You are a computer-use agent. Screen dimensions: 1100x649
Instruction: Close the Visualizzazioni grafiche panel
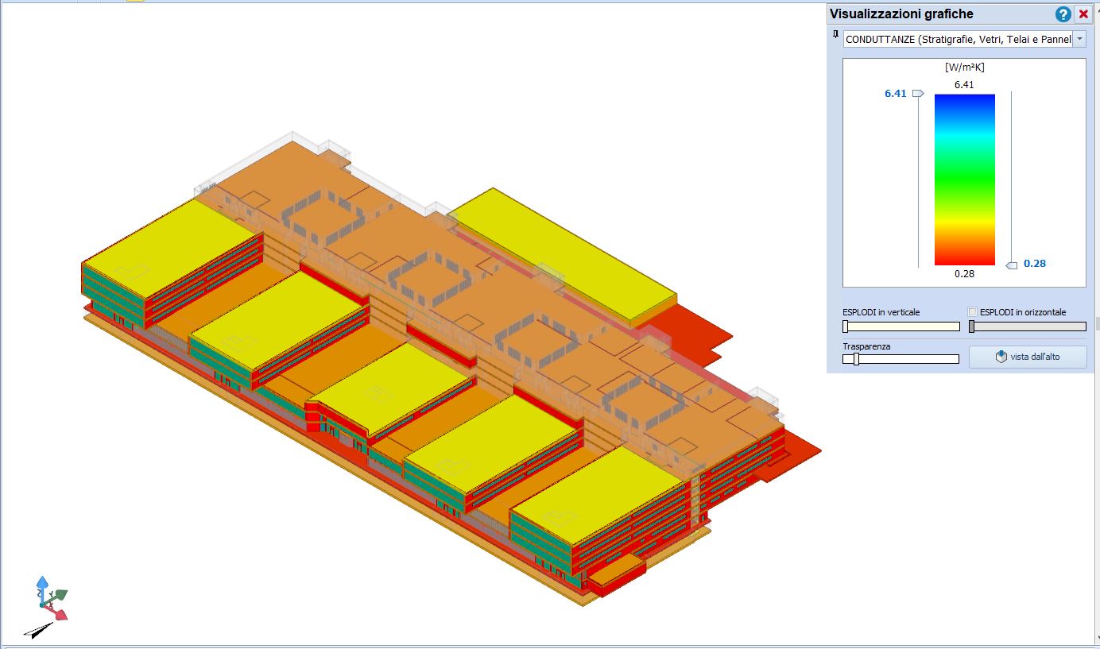pyautogui.click(x=1083, y=14)
